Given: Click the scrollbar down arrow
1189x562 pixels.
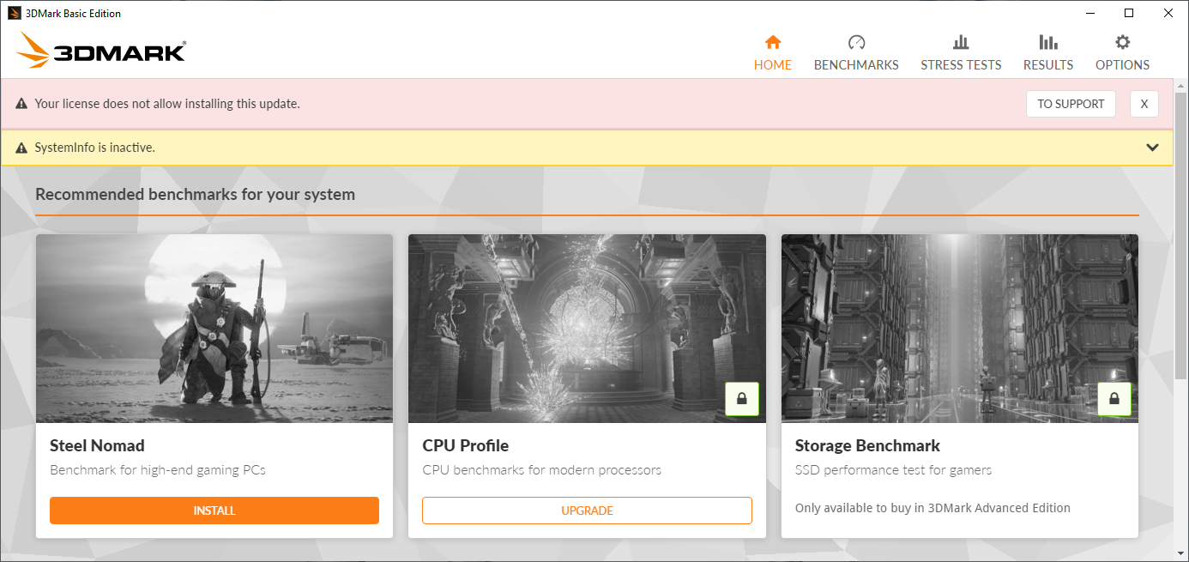Looking at the screenshot, I should (1181, 553).
